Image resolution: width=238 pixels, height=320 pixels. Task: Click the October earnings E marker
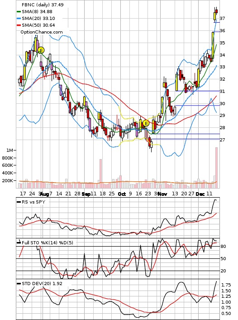[146, 123]
